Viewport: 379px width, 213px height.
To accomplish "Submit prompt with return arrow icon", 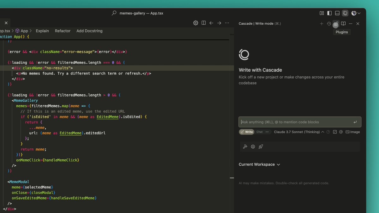I will click(x=355, y=122).
